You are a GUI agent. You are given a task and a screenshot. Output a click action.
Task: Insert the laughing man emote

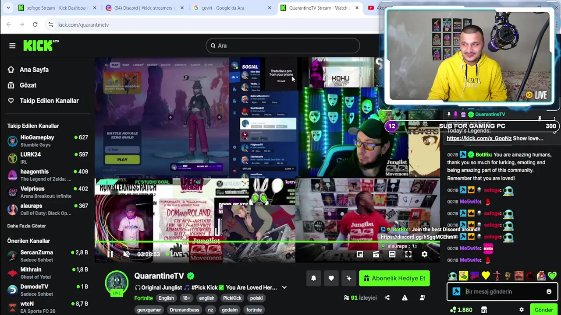point(519,276)
